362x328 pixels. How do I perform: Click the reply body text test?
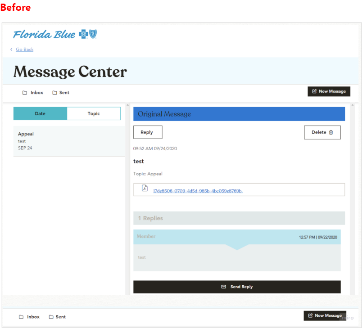(142, 257)
